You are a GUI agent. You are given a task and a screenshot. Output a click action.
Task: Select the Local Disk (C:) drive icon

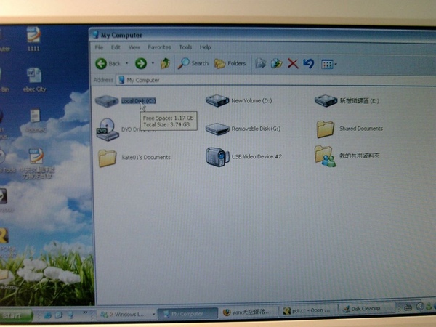coord(107,101)
